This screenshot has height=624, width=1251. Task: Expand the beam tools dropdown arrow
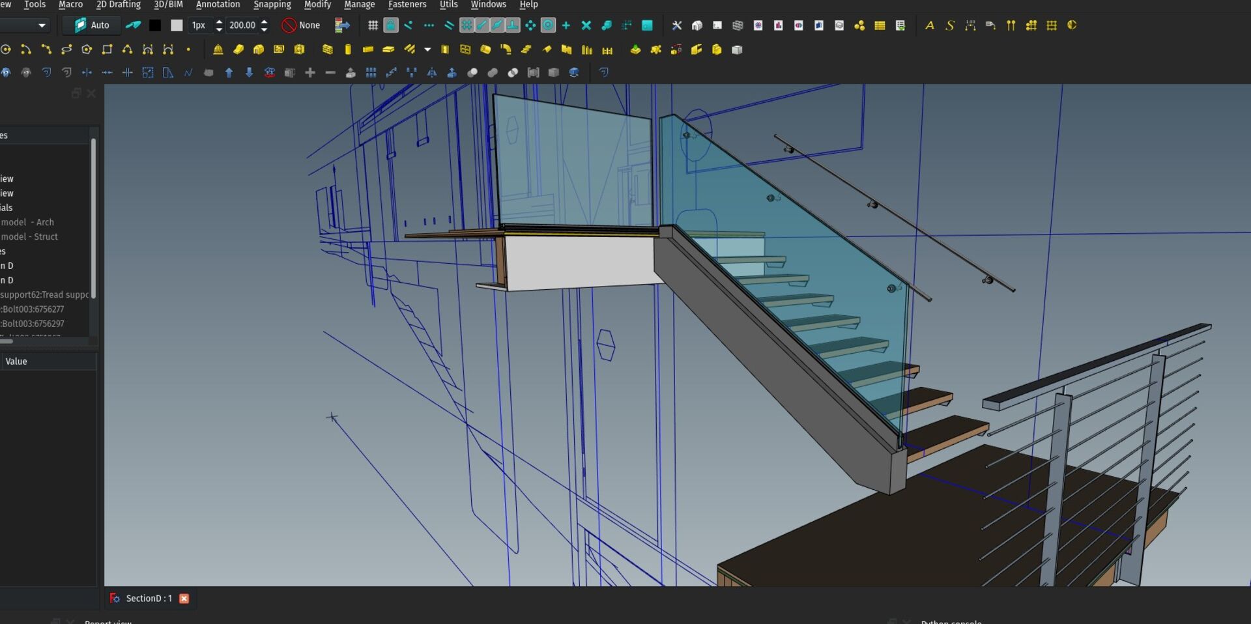click(427, 50)
